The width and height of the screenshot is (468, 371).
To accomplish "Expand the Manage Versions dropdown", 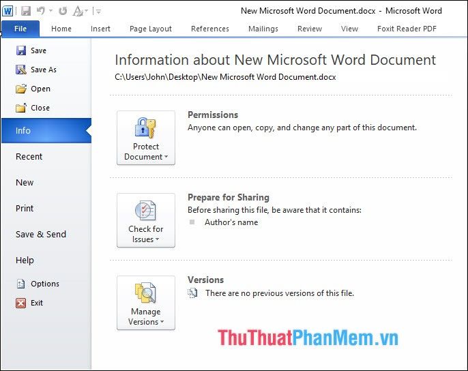I will 146,303.
